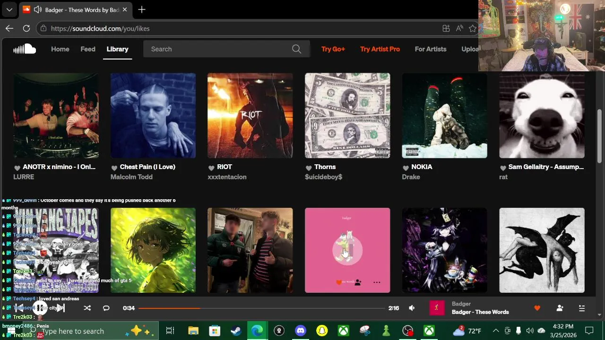Open the browser tab search chevron
Screen dimensions: 605x340
point(9,9)
